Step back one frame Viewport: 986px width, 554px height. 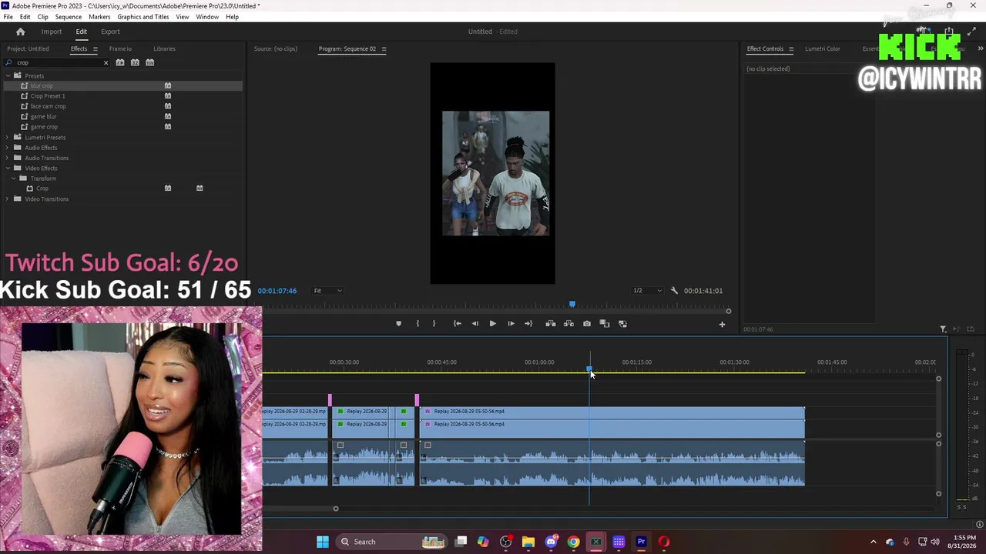pos(475,324)
